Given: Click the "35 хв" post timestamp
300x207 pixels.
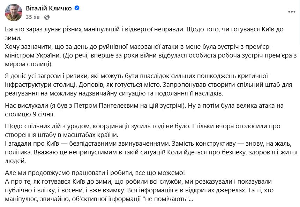Looking at the screenshot, I should point(32,16).
